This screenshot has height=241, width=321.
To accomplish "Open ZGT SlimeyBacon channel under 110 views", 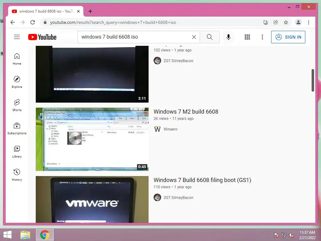I will coord(178,198).
